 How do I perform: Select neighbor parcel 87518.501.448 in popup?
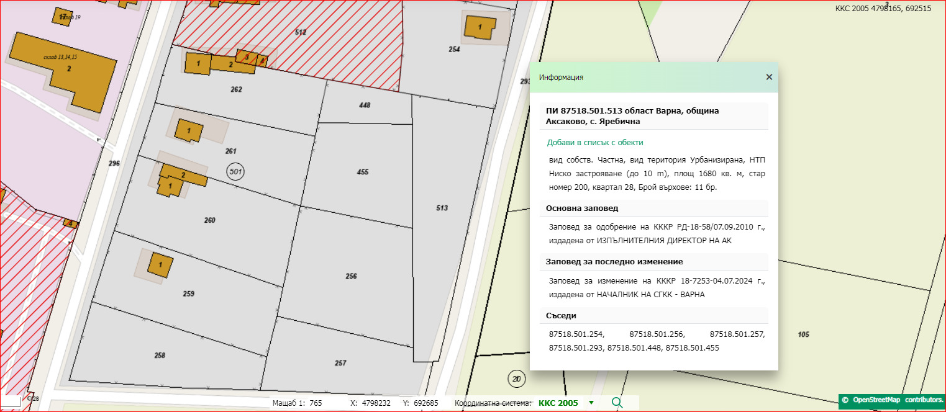(634, 348)
